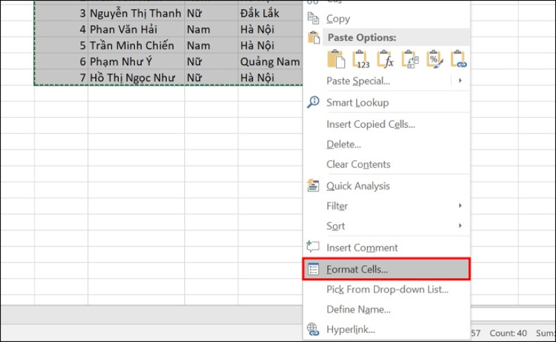
Task: Choose Insert Copied Cells option
Action: [x=386, y=124]
